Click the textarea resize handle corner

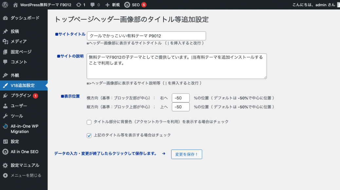[265, 77]
